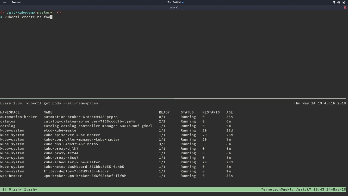The height and width of the screenshot is (196, 348).
Task: Click the tmux session indicator [1]
Action: (x=3, y=189)
